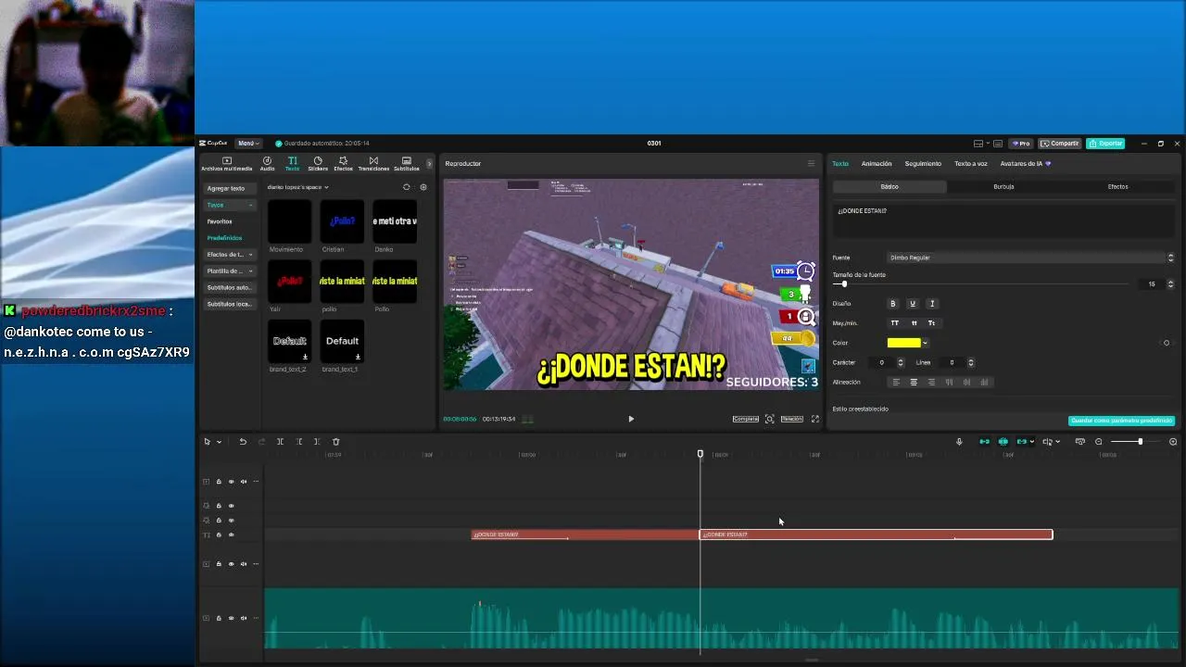Apply italic to the text

pyautogui.click(x=932, y=304)
